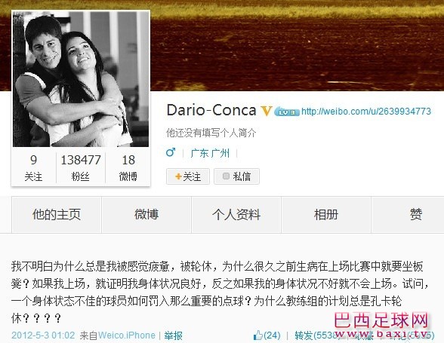
Task: Click the 2012-5-3 01:02 post timestamp
Action: click(x=43, y=335)
